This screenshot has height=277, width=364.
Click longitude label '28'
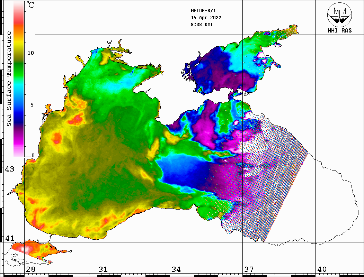(30, 269)
